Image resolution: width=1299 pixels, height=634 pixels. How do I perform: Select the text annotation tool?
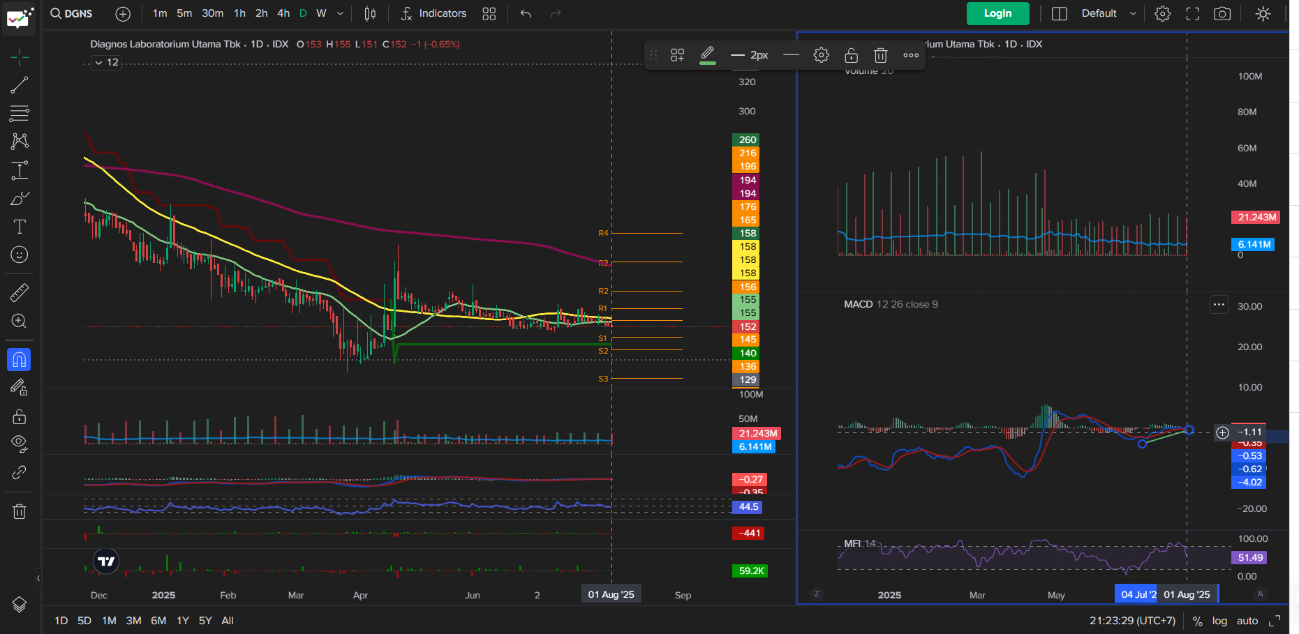(x=20, y=227)
